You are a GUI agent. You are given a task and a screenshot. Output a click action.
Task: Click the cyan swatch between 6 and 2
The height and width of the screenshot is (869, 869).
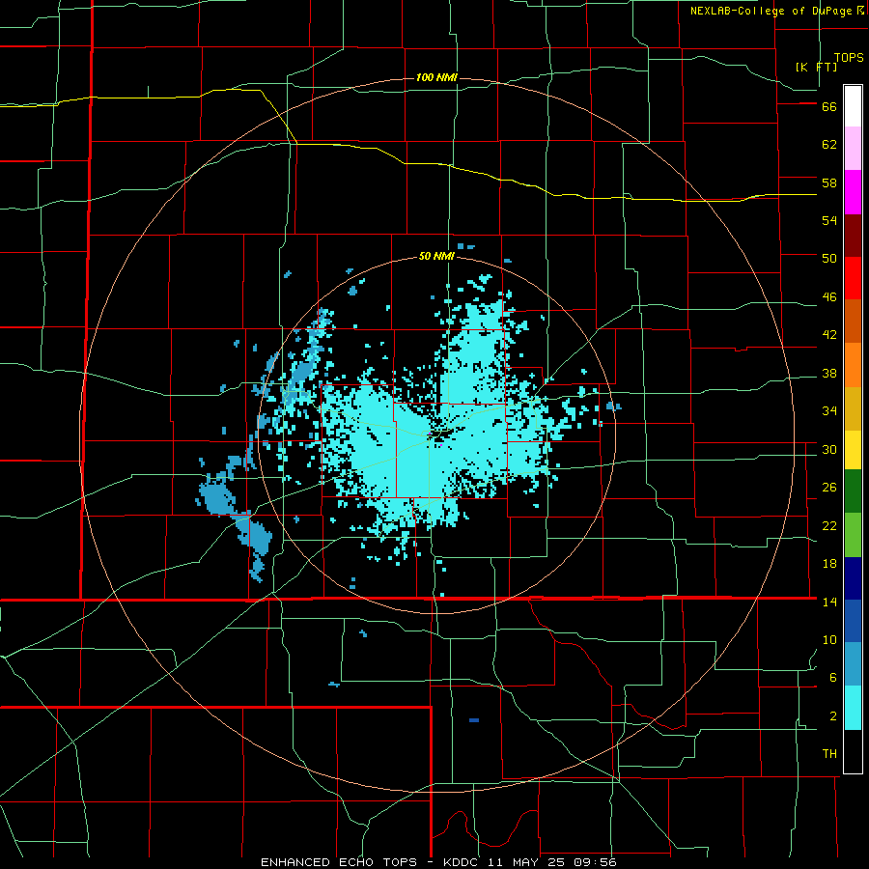click(853, 708)
